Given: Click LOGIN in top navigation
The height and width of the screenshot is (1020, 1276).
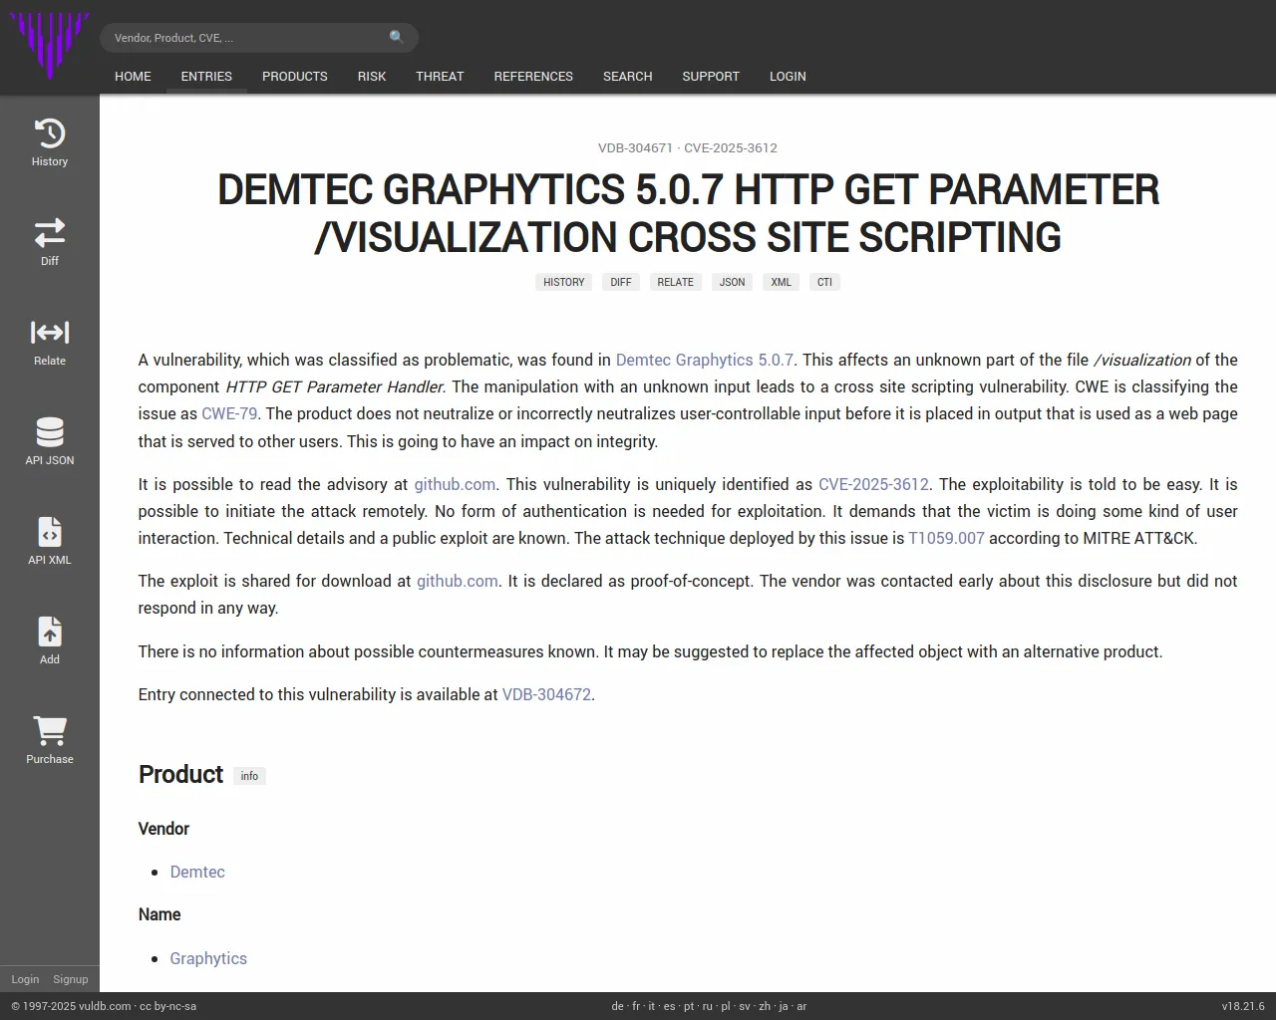Looking at the screenshot, I should 788,76.
